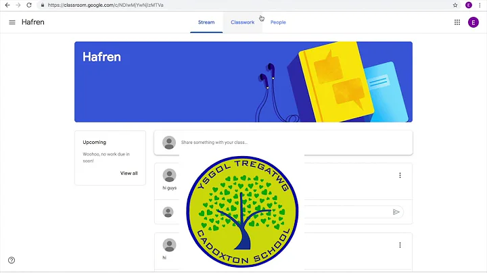
Task: Switch to the Stream tab
Action: pos(206,22)
